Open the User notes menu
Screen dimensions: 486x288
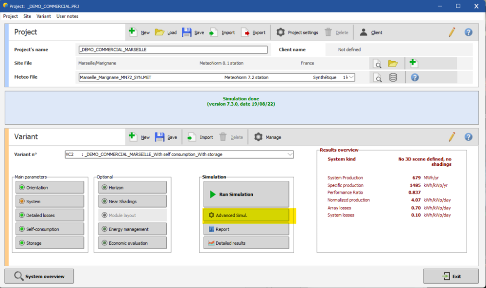tap(67, 16)
